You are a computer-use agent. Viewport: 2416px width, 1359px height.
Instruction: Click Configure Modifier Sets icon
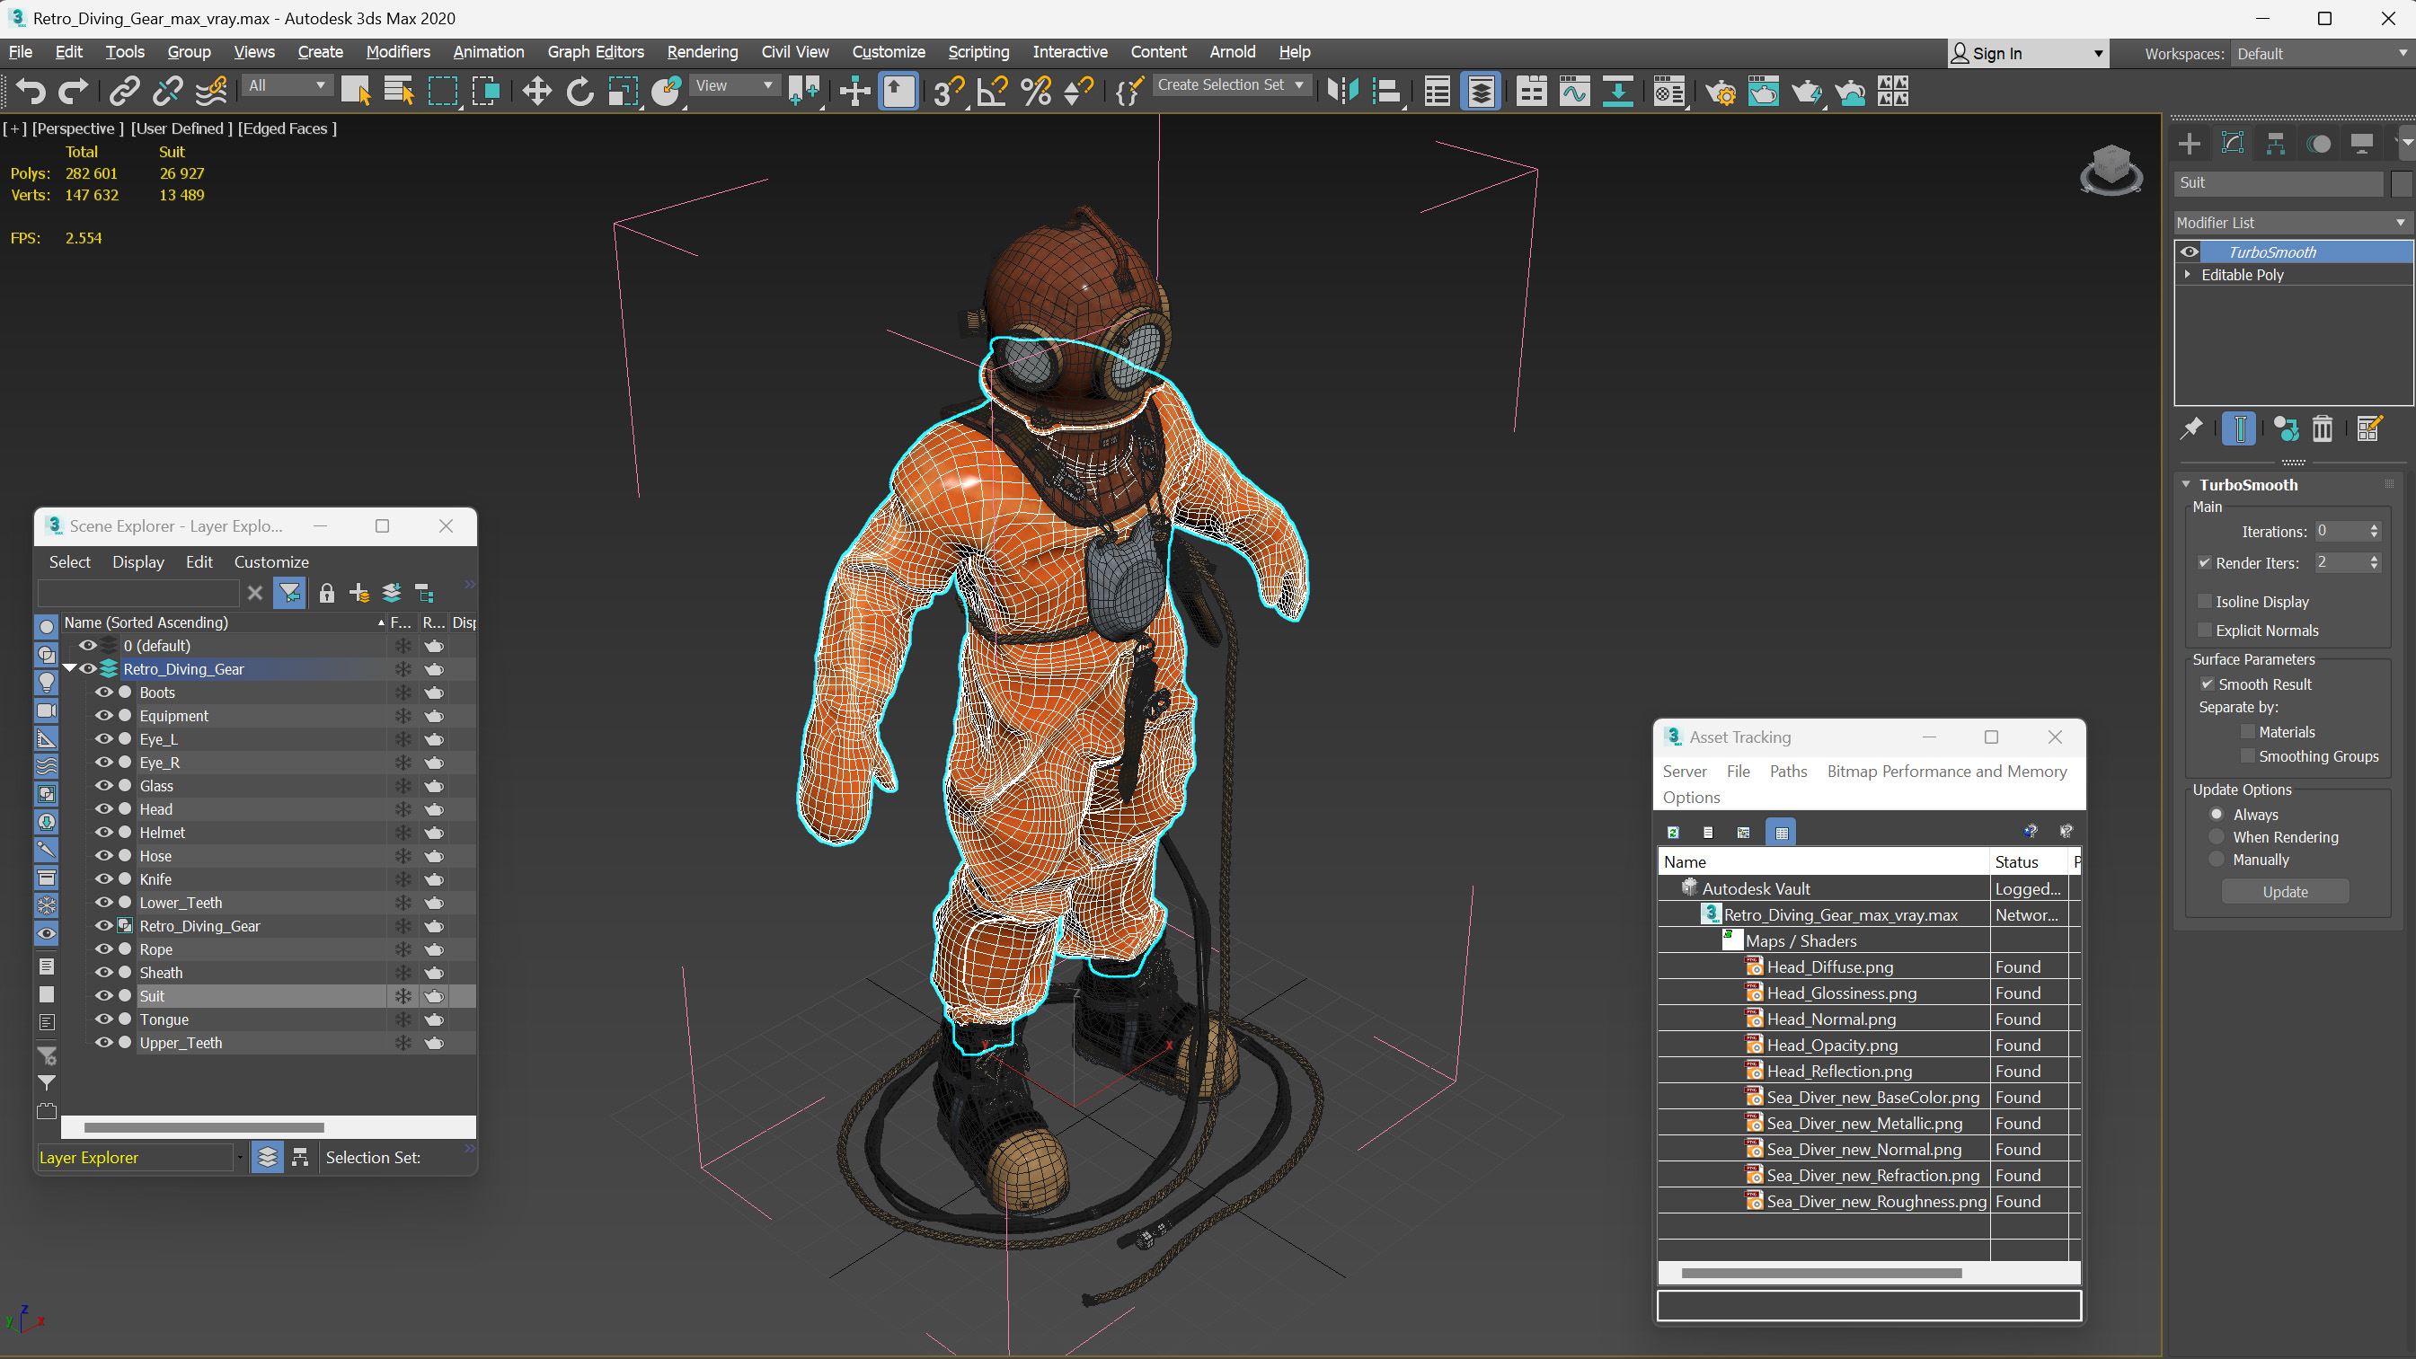point(2369,428)
